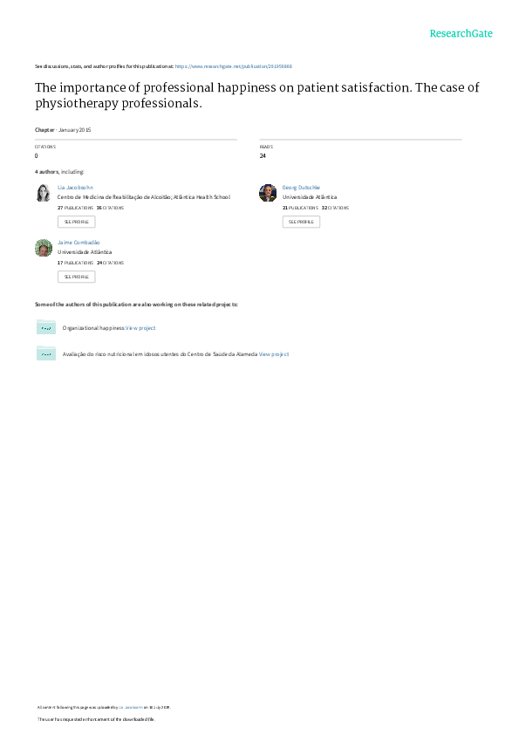Click the Avaliação do risco nutricional folder icon
Viewport: 519px width, 734px height.
(x=46, y=353)
